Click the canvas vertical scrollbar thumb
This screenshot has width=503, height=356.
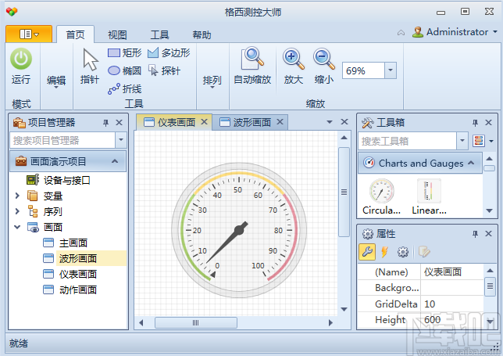point(344,192)
